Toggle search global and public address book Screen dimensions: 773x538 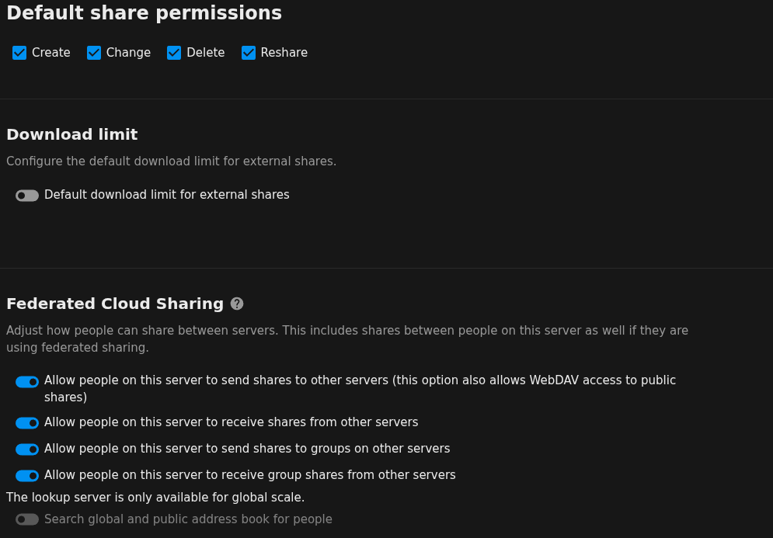[27, 519]
